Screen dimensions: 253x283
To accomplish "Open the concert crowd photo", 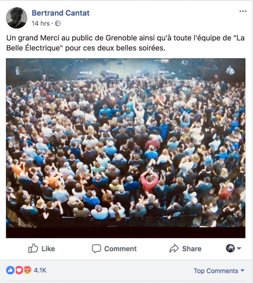I will pyautogui.click(x=126, y=148).
